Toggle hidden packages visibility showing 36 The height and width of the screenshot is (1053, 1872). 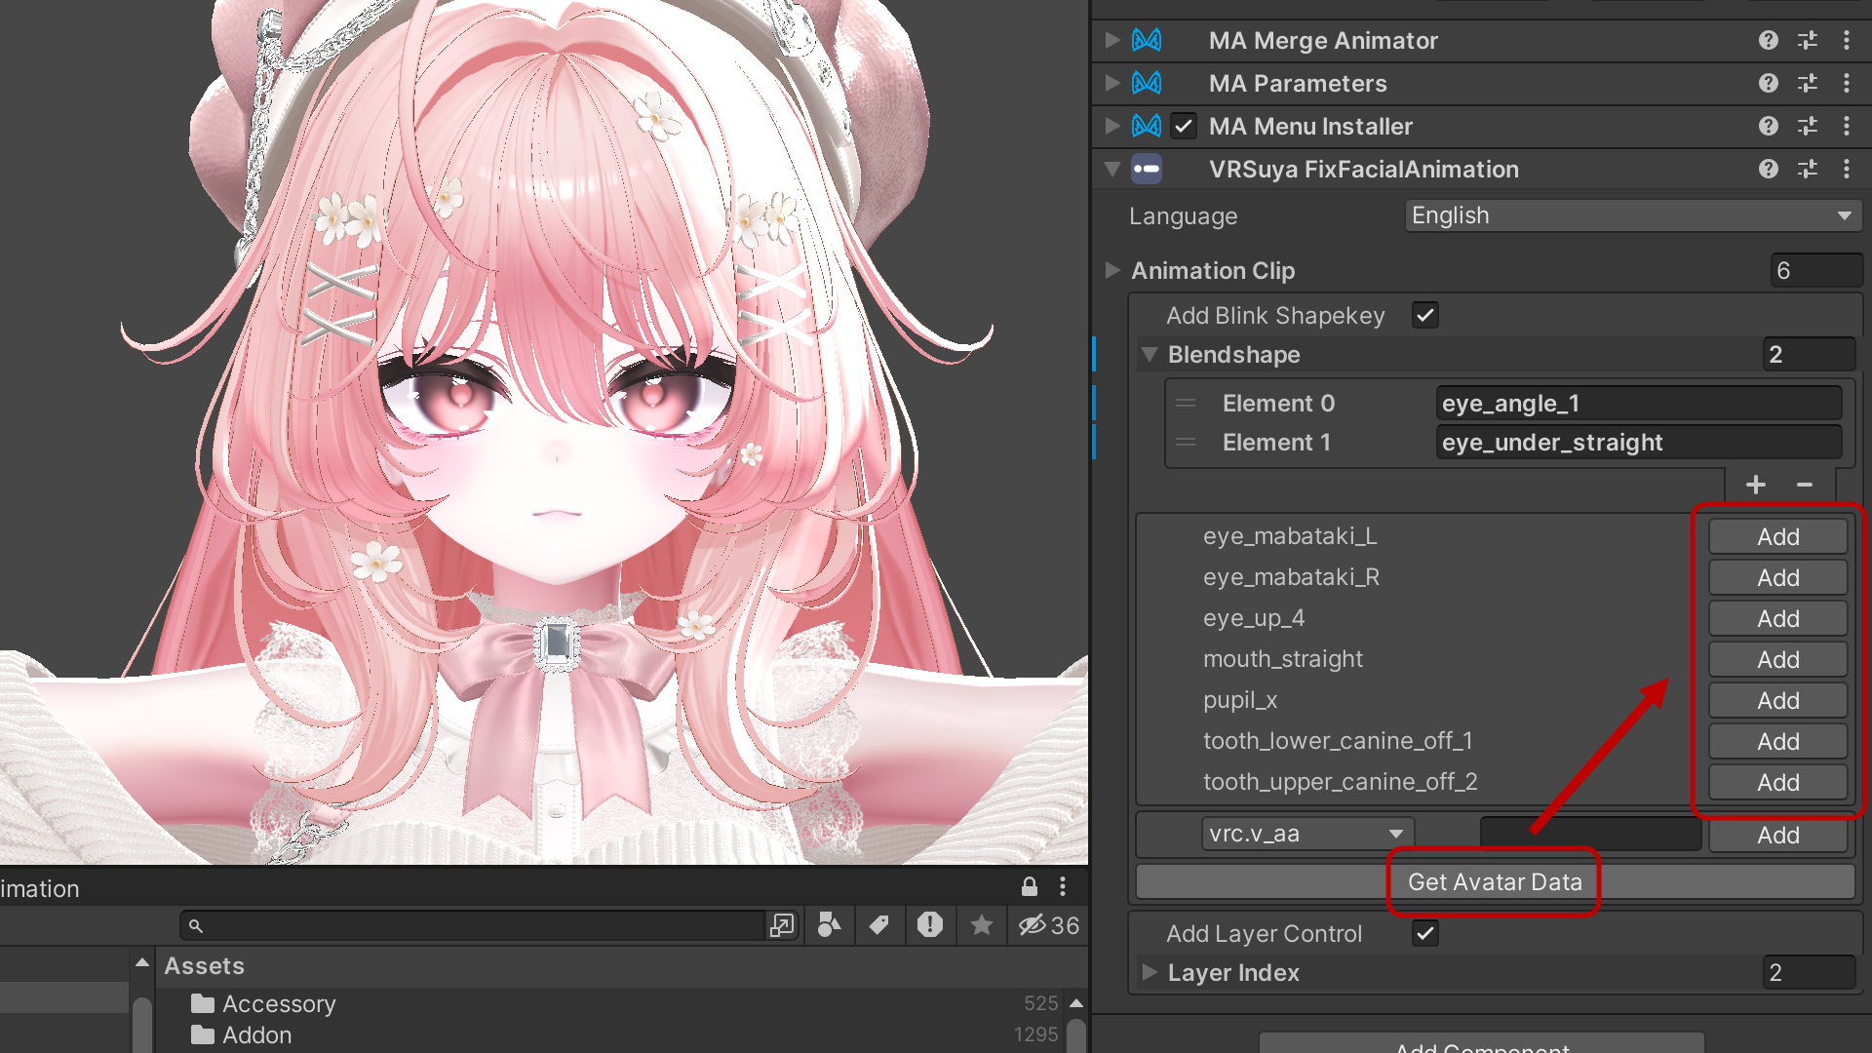1049,925
